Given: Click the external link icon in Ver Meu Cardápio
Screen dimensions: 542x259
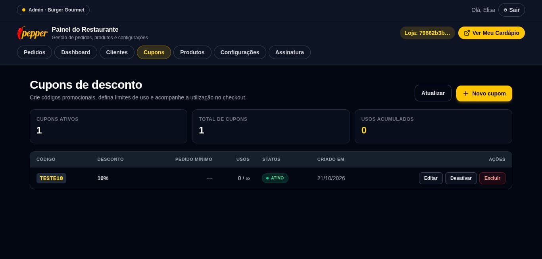Looking at the screenshot, I should (467, 33).
